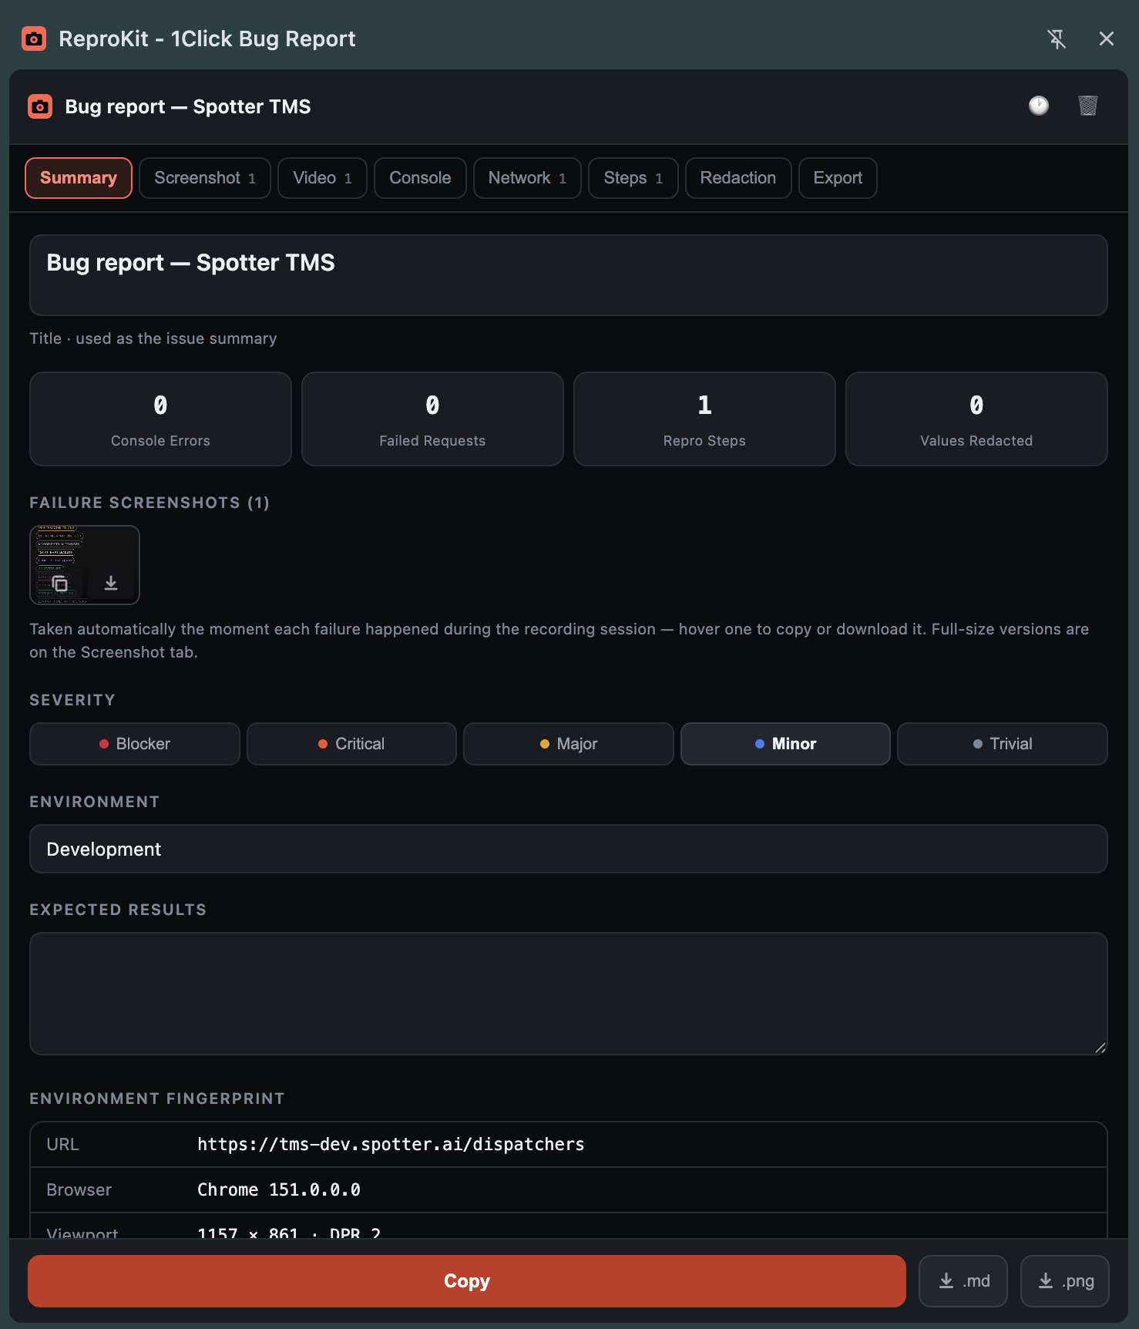Click the trash can delete icon
1139x1329 pixels.
click(1088, 106)
